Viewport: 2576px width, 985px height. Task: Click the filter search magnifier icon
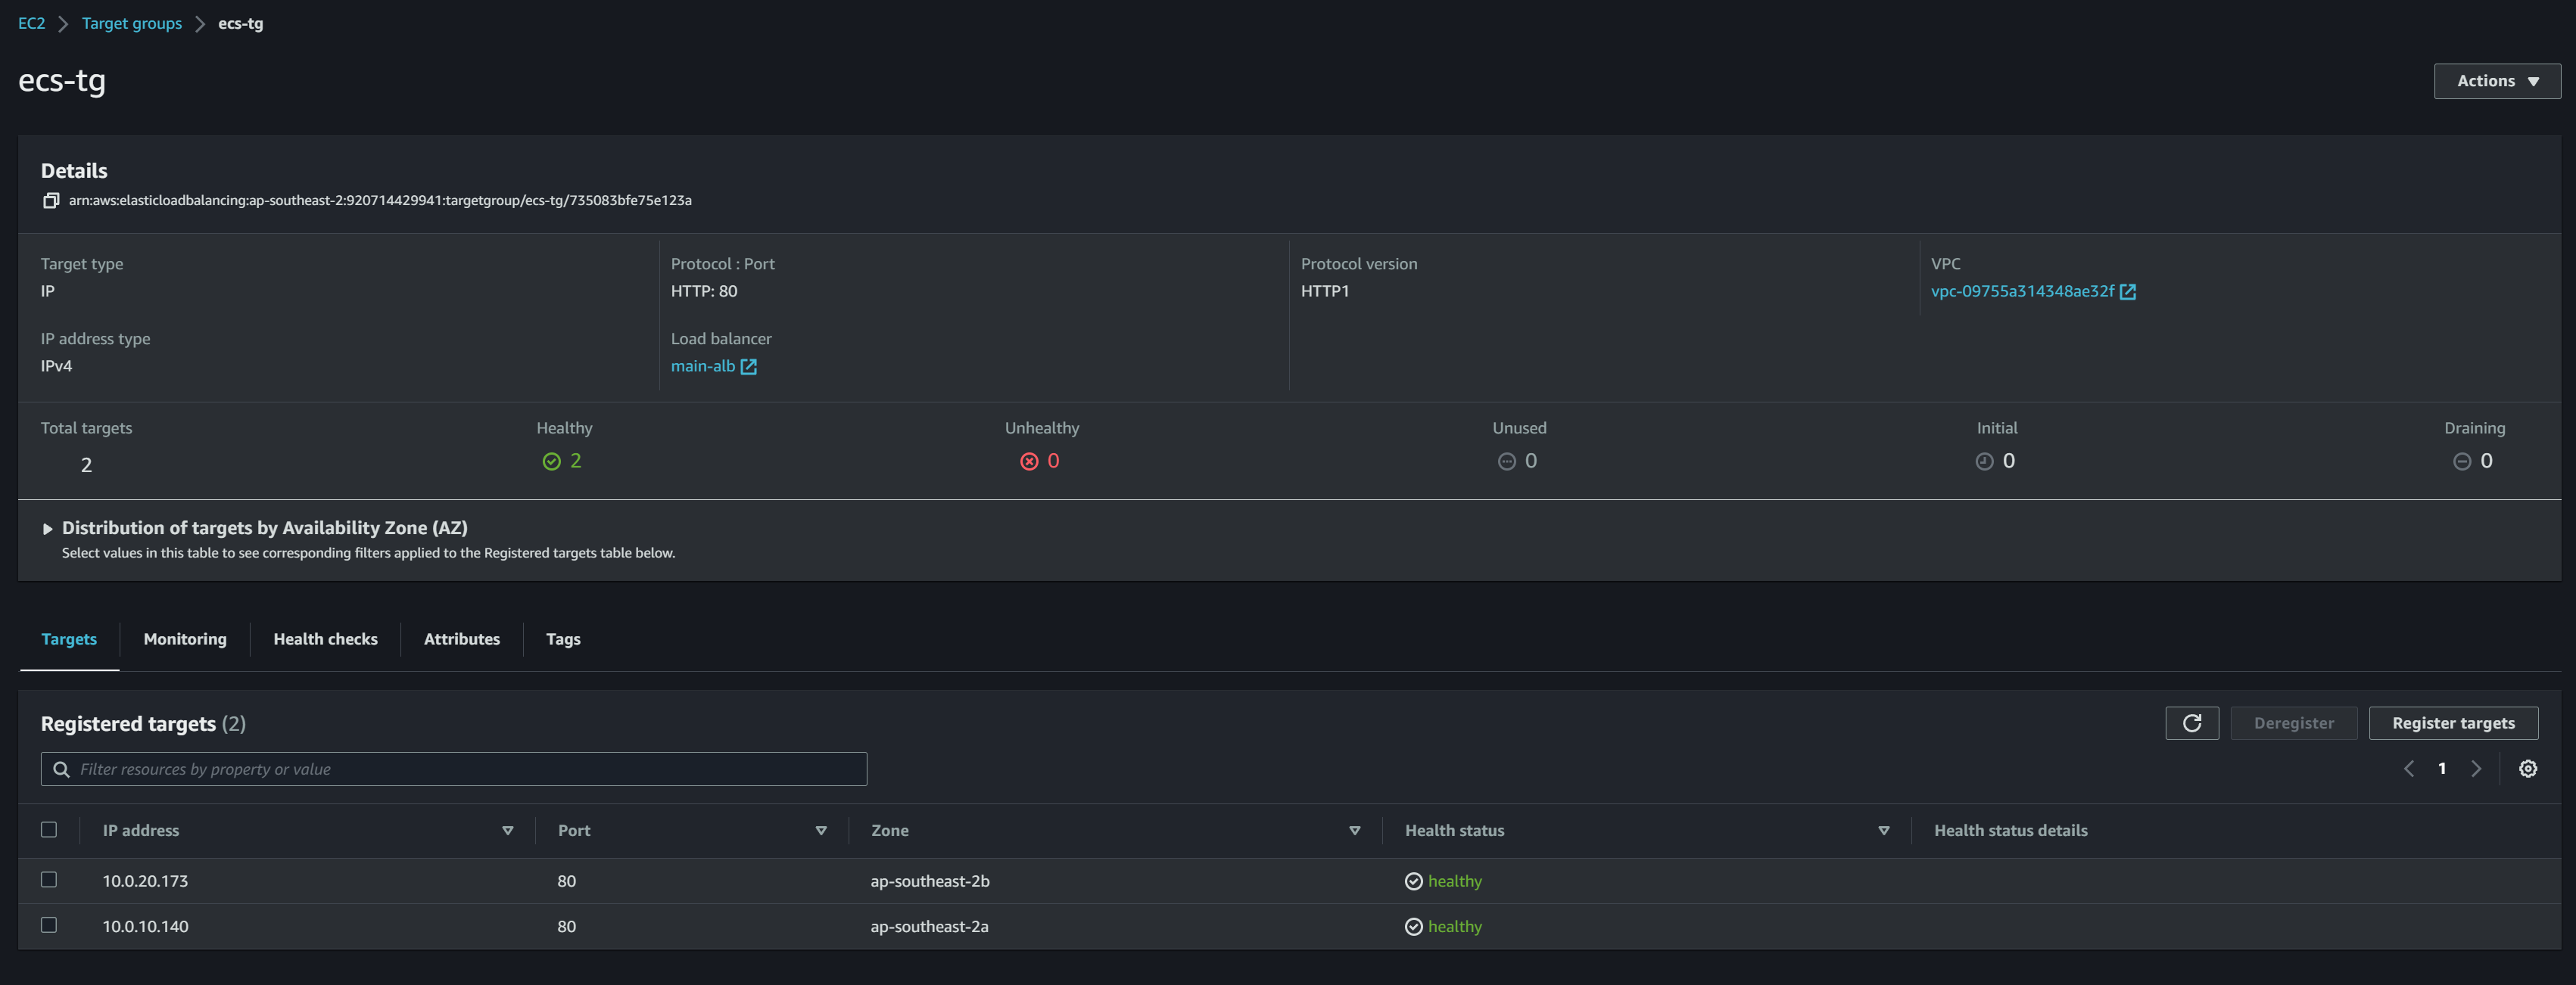pyautogui.click(x=61, y=769)
